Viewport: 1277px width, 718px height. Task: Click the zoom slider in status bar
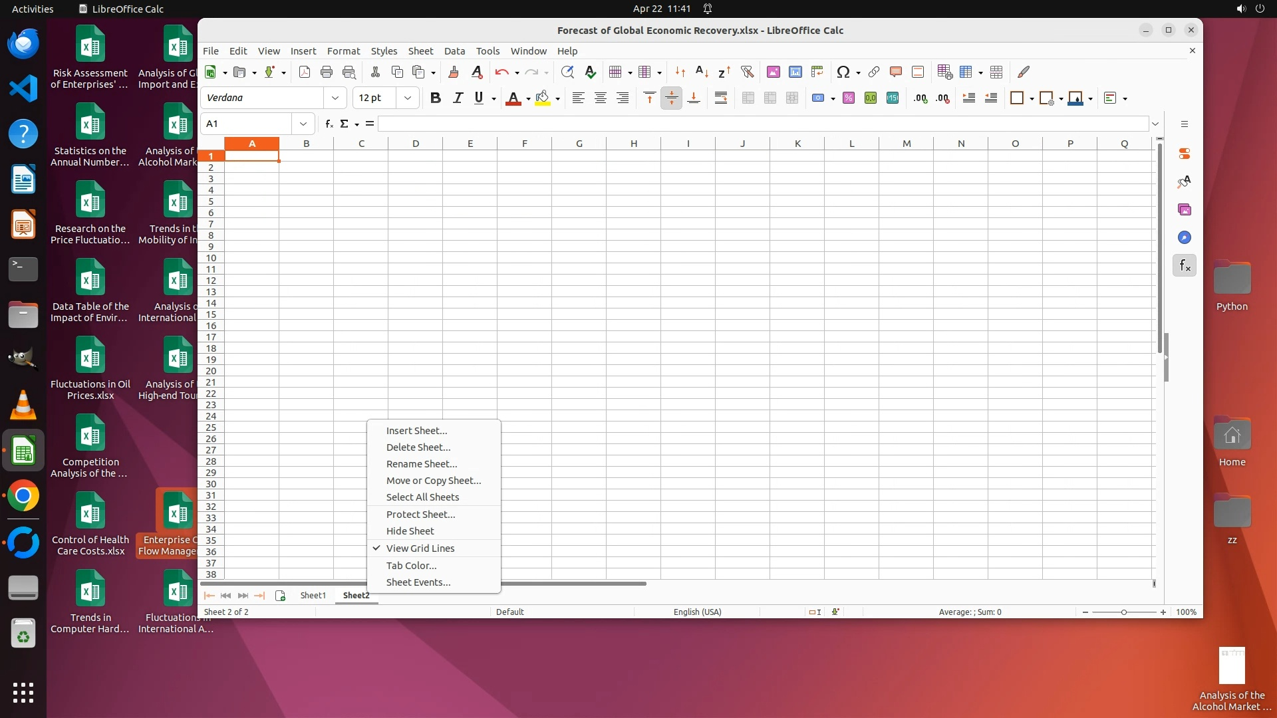coord(1124,612)
